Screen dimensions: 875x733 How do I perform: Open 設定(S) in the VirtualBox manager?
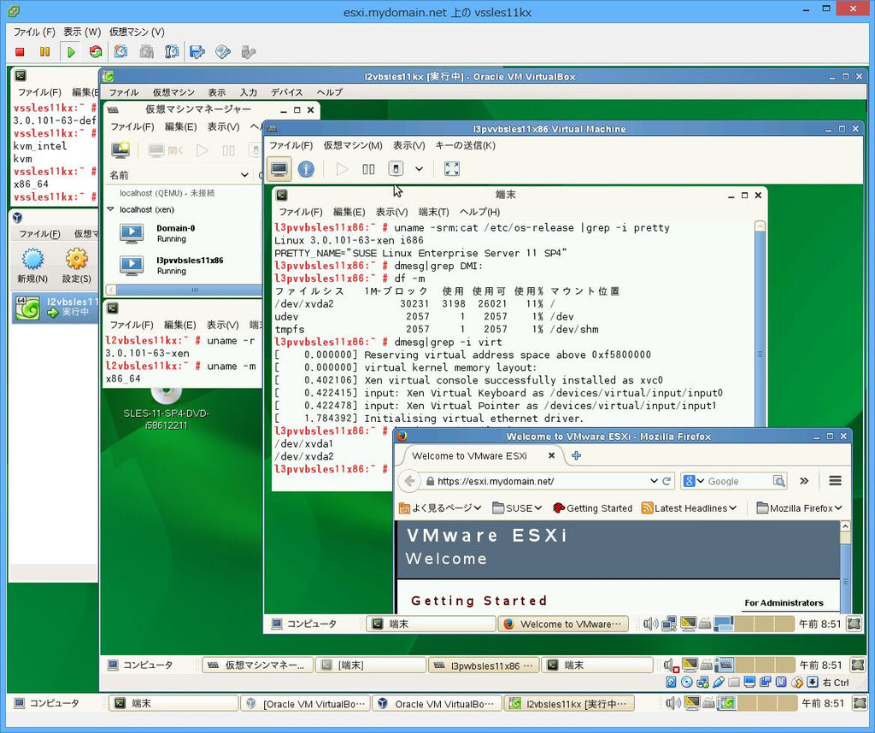76,266
